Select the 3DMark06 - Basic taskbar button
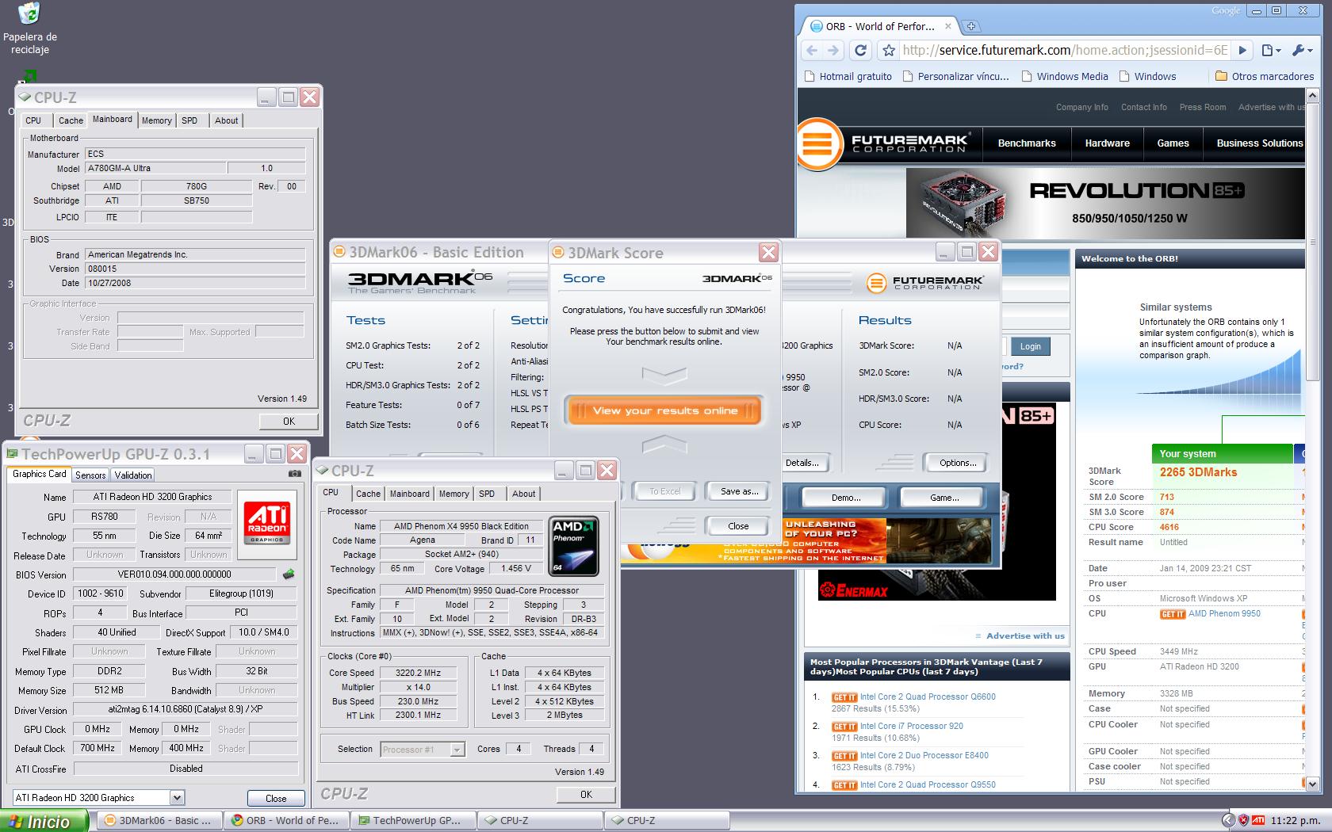 pos(159,821)
